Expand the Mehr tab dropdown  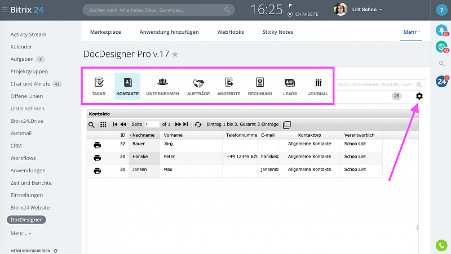[412, 32]
